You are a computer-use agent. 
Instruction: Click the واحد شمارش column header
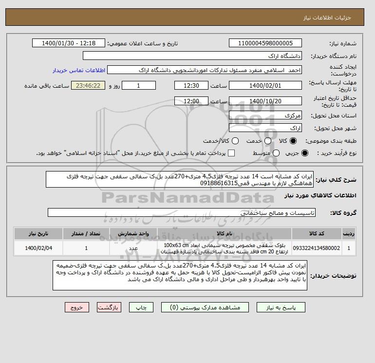pos(133,233)
